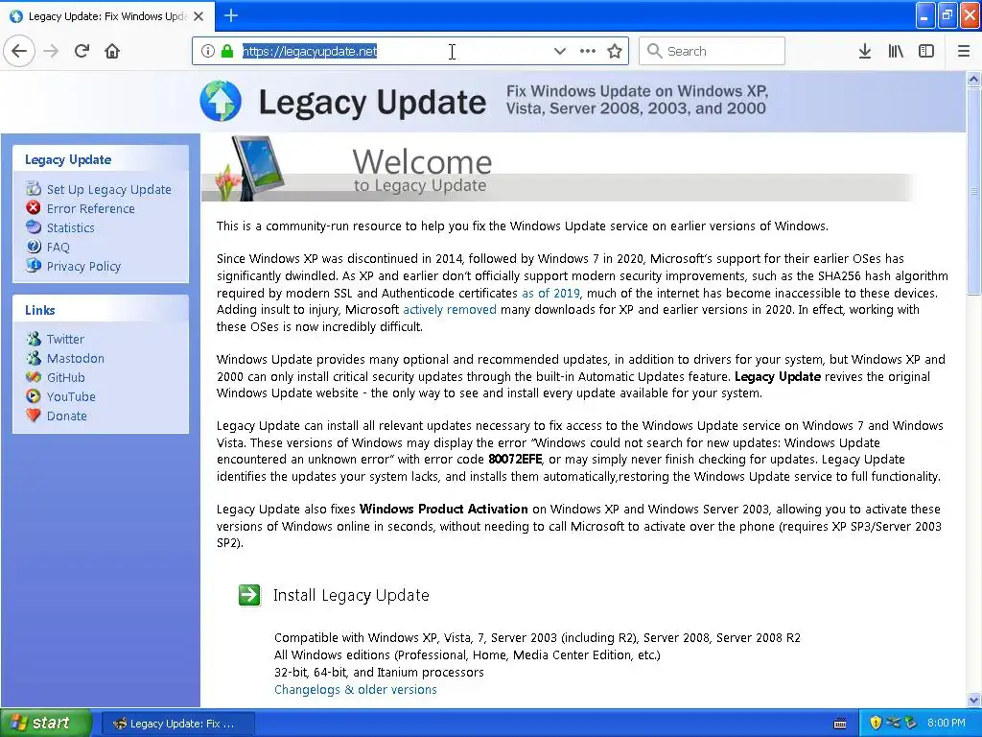The height and width of the screenshot is (737, 982).
Task: Bookmark this page with the star
Action: (x=615, y=51)
